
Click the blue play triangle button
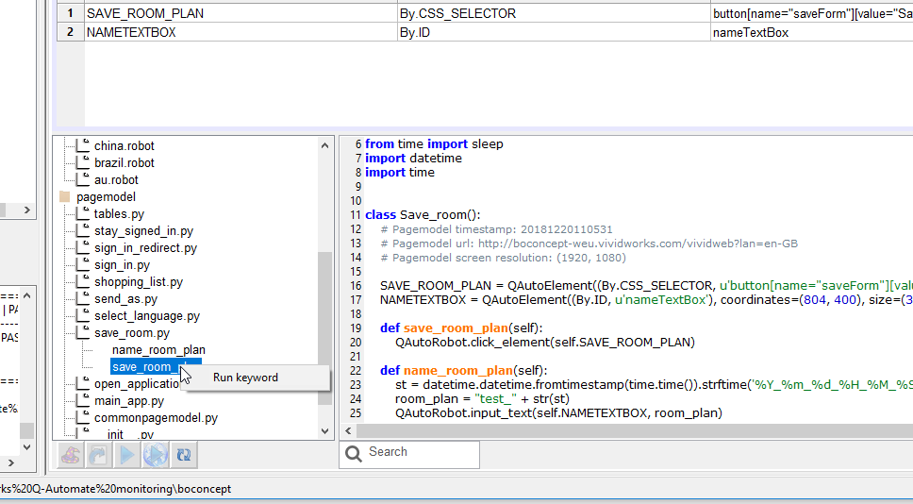(127, 455)
